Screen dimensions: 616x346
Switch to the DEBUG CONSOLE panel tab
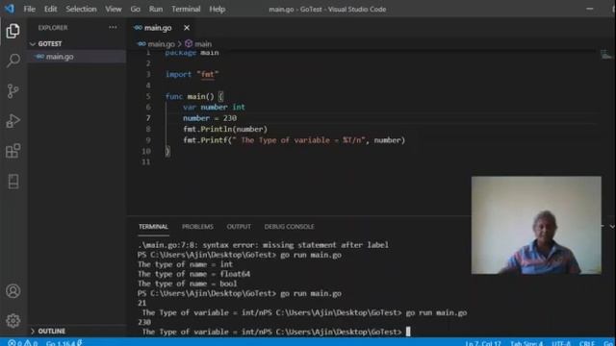pos(289,227)
